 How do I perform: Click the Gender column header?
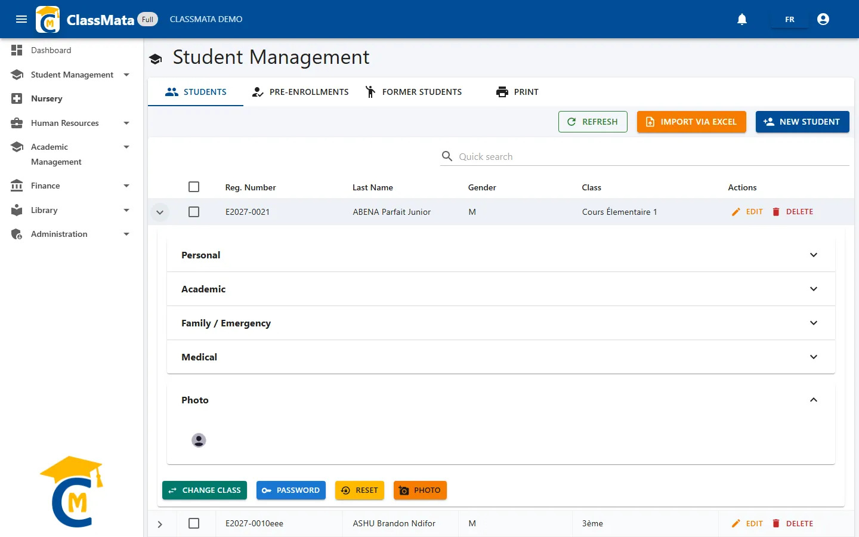pos(482,187)
